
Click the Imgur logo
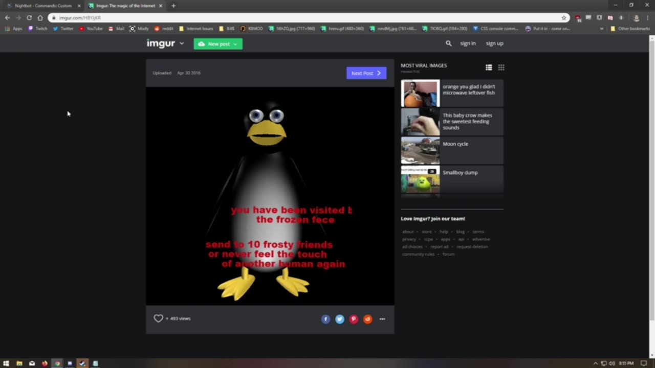click(161, 43)
